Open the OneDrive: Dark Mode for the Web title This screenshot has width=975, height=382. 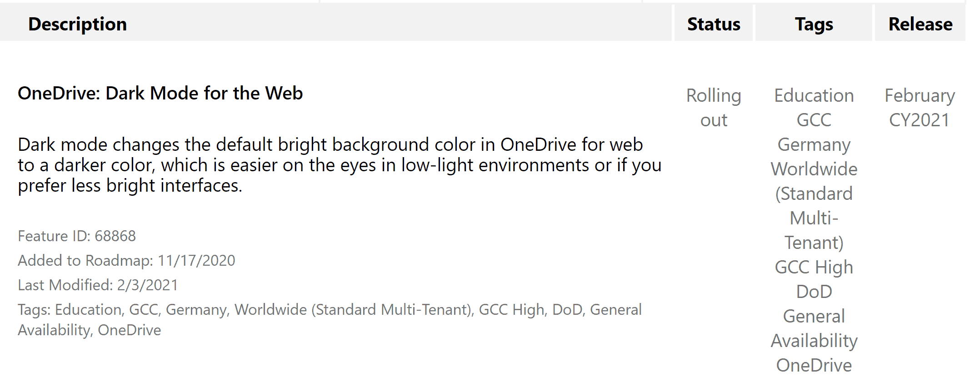(x=160, y=93)
